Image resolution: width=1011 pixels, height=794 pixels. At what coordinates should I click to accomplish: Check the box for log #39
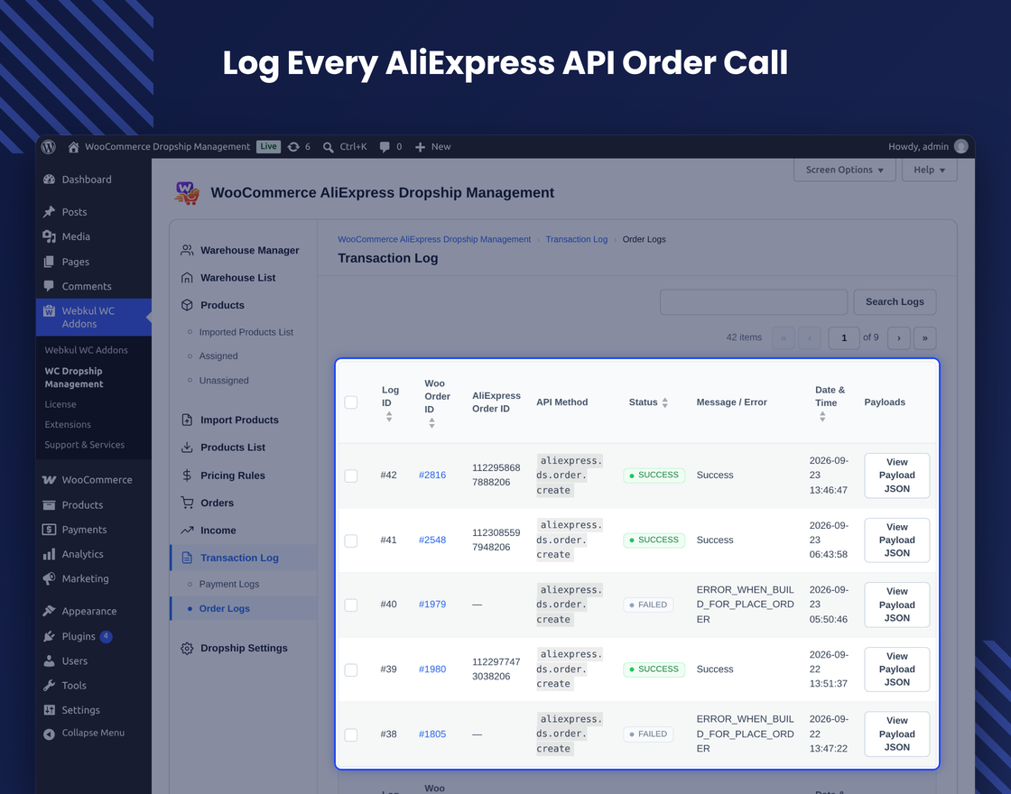351,669
